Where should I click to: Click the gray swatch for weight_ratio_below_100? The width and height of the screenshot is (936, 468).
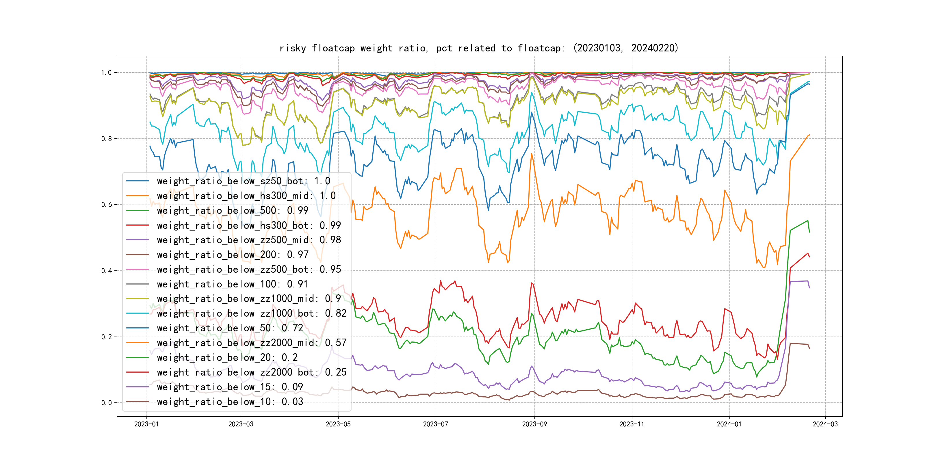coord(137,284)
